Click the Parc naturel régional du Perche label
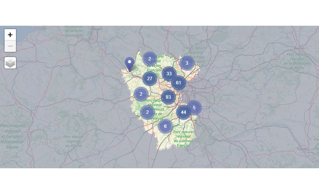 73,141
